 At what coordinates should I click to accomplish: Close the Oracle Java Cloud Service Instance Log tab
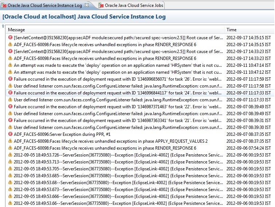pyautogui.click(x=87, y=5)
